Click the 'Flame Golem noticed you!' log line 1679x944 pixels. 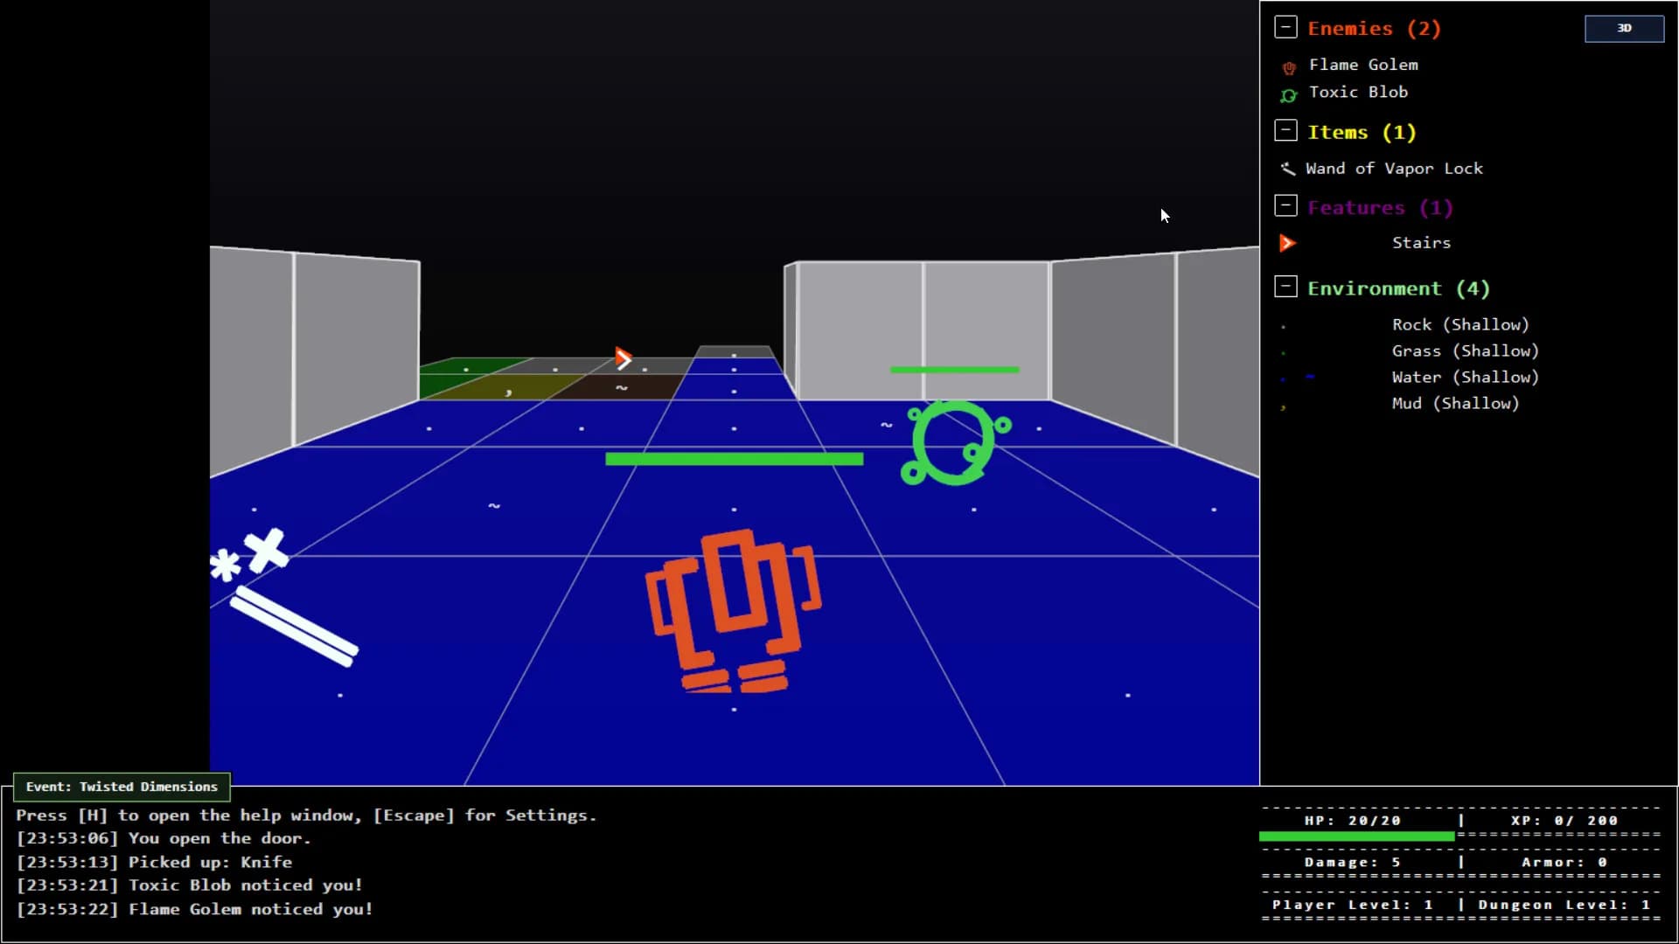coord(194,909)
